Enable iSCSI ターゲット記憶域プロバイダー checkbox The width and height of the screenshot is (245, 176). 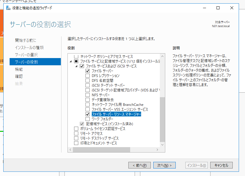88,90
